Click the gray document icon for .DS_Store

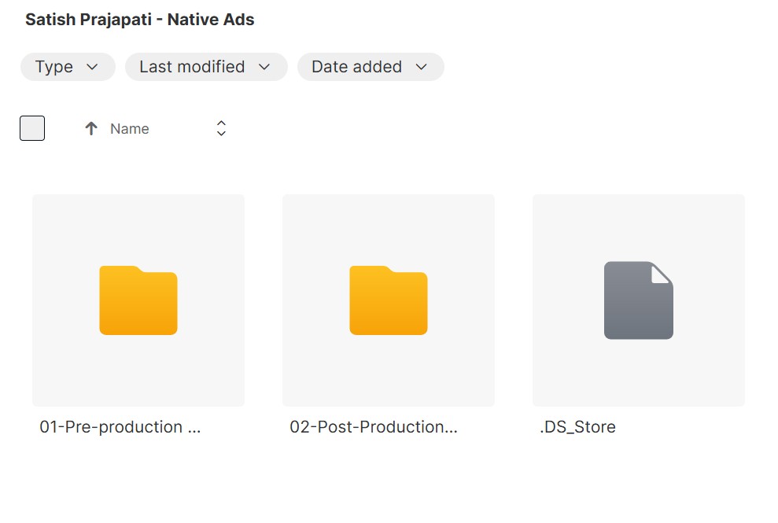[638, 300]
